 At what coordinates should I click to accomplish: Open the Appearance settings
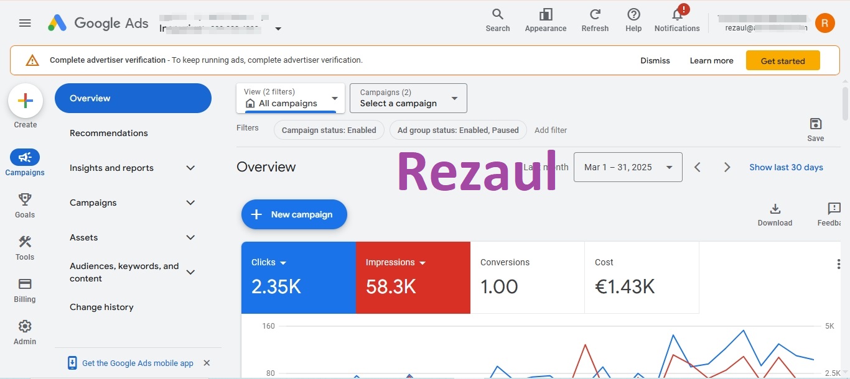[546, 20]
